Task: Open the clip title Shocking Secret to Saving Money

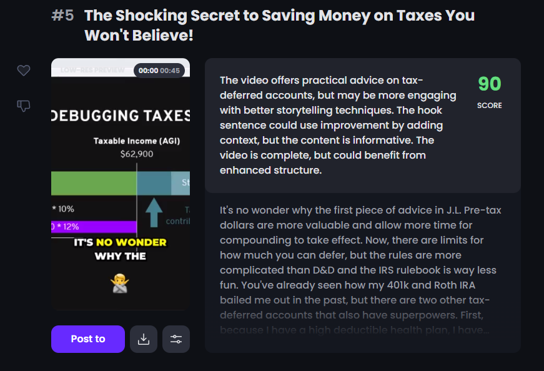Action: click(x=280, y=26)
